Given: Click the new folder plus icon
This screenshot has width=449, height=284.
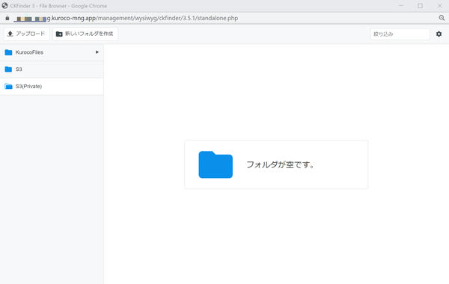Looking at the screenshot, I should point(59,34).
